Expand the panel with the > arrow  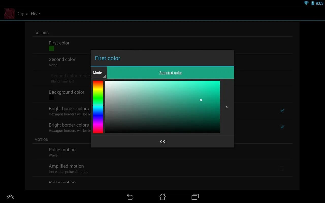tap(227, 107)
